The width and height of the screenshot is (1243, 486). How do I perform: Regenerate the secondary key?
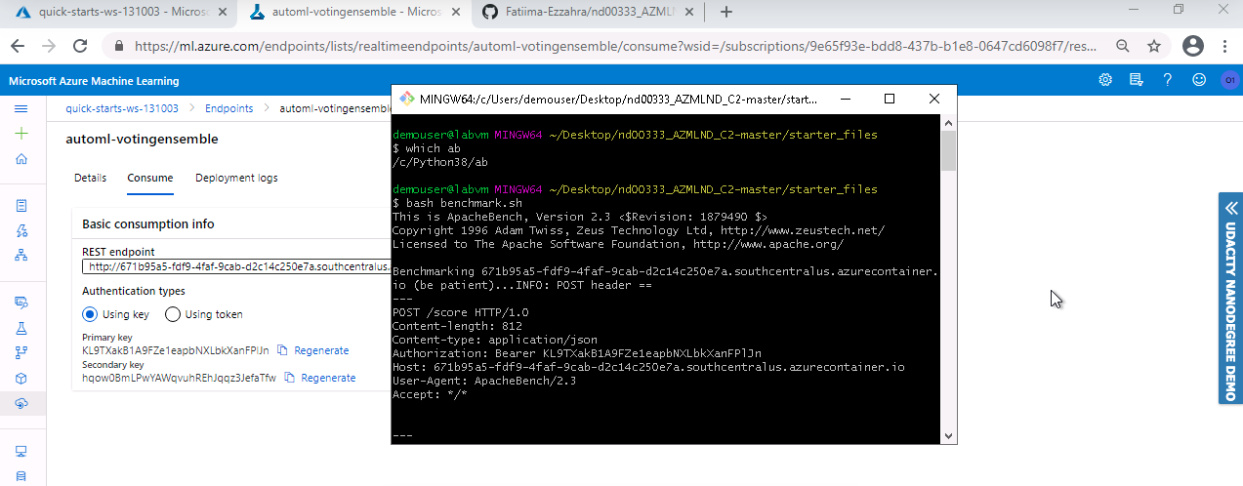click(x=328, y=378)
